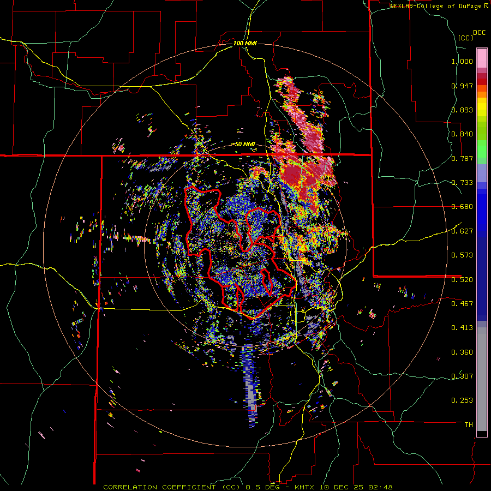Pick the pink segment of the color bar
This screenshot has height=491, width=491.
pos(482,58)
